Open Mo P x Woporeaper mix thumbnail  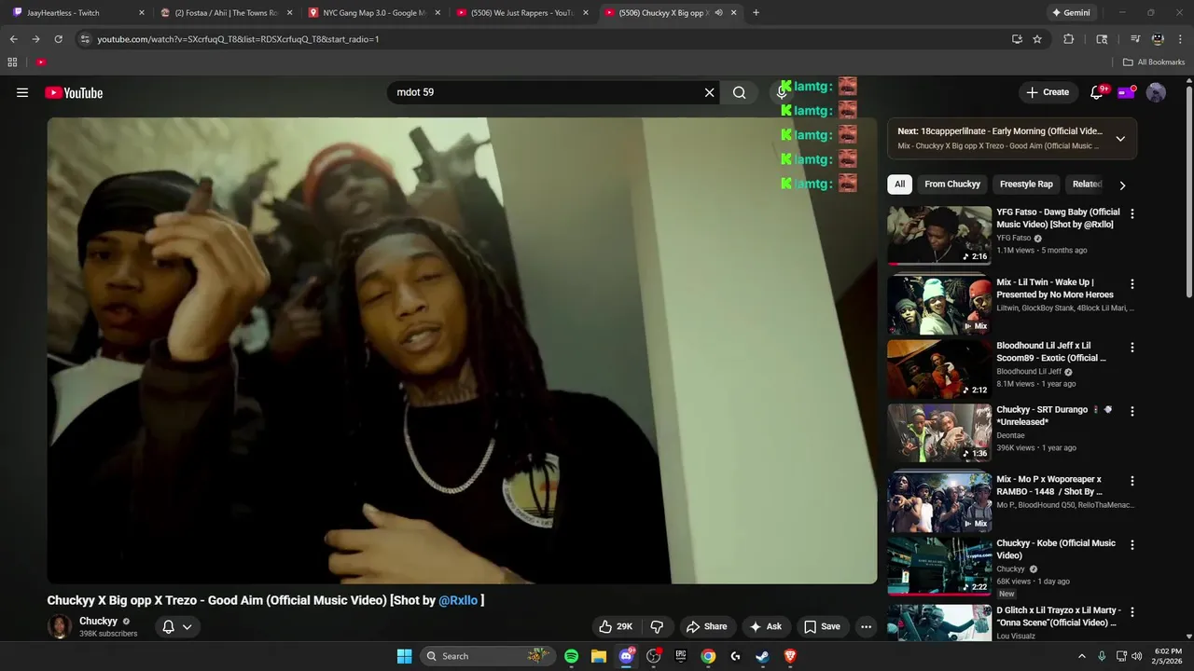point(939,502)
